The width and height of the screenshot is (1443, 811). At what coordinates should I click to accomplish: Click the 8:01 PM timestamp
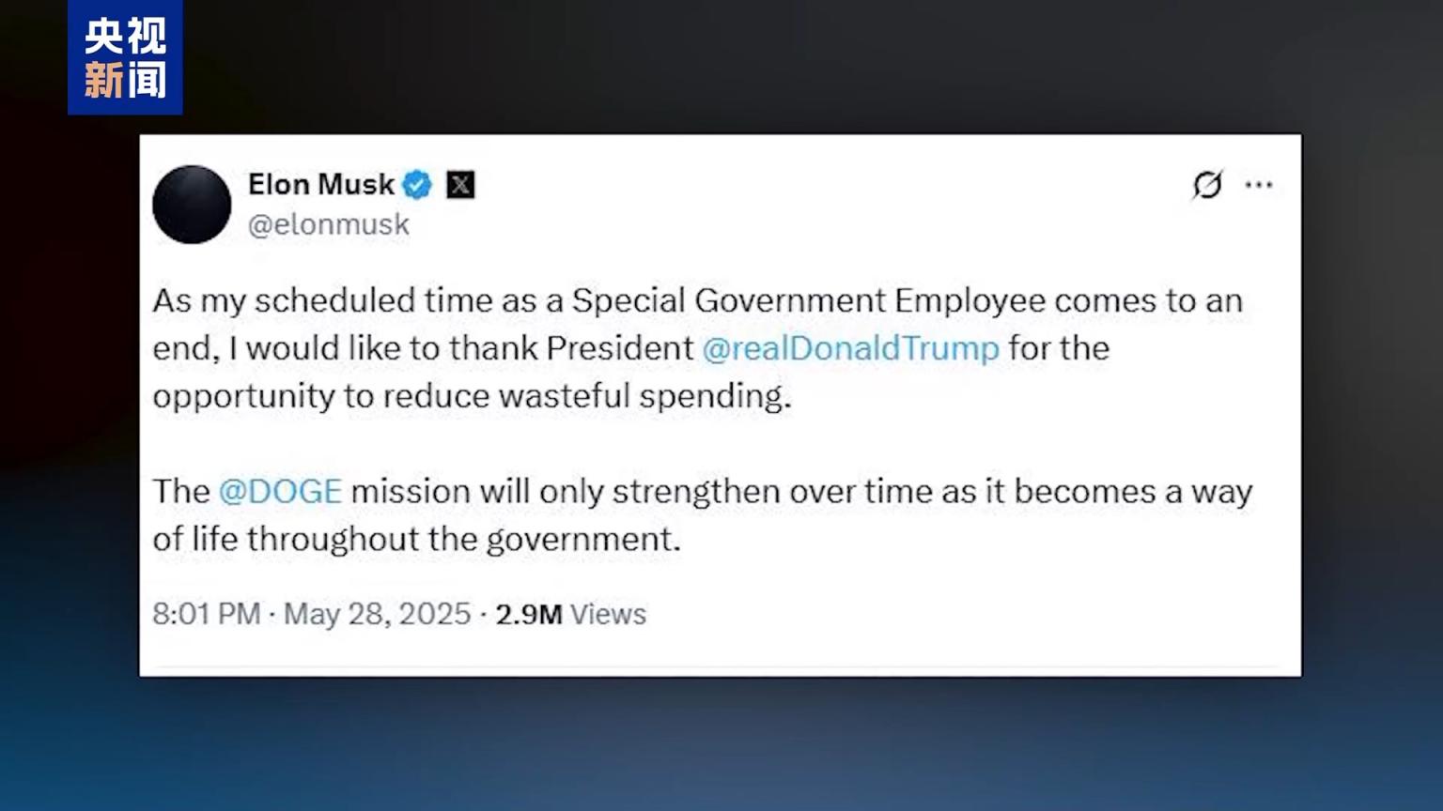pyautogui.click(x=206, y=614)
